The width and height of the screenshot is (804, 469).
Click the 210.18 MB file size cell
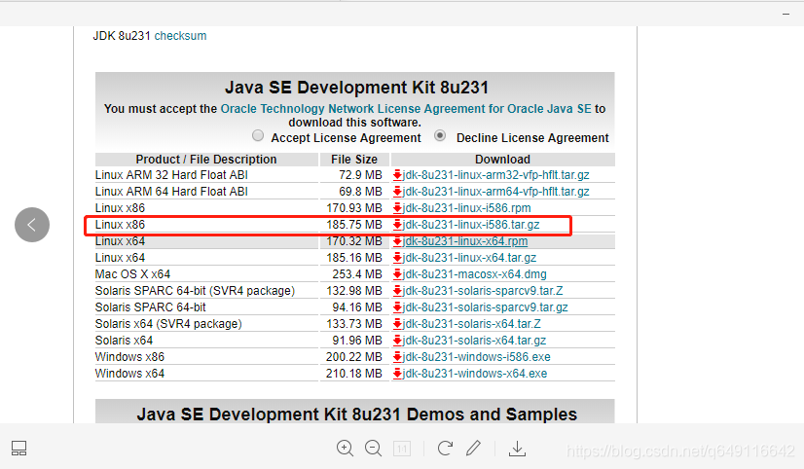coord(354,373)
